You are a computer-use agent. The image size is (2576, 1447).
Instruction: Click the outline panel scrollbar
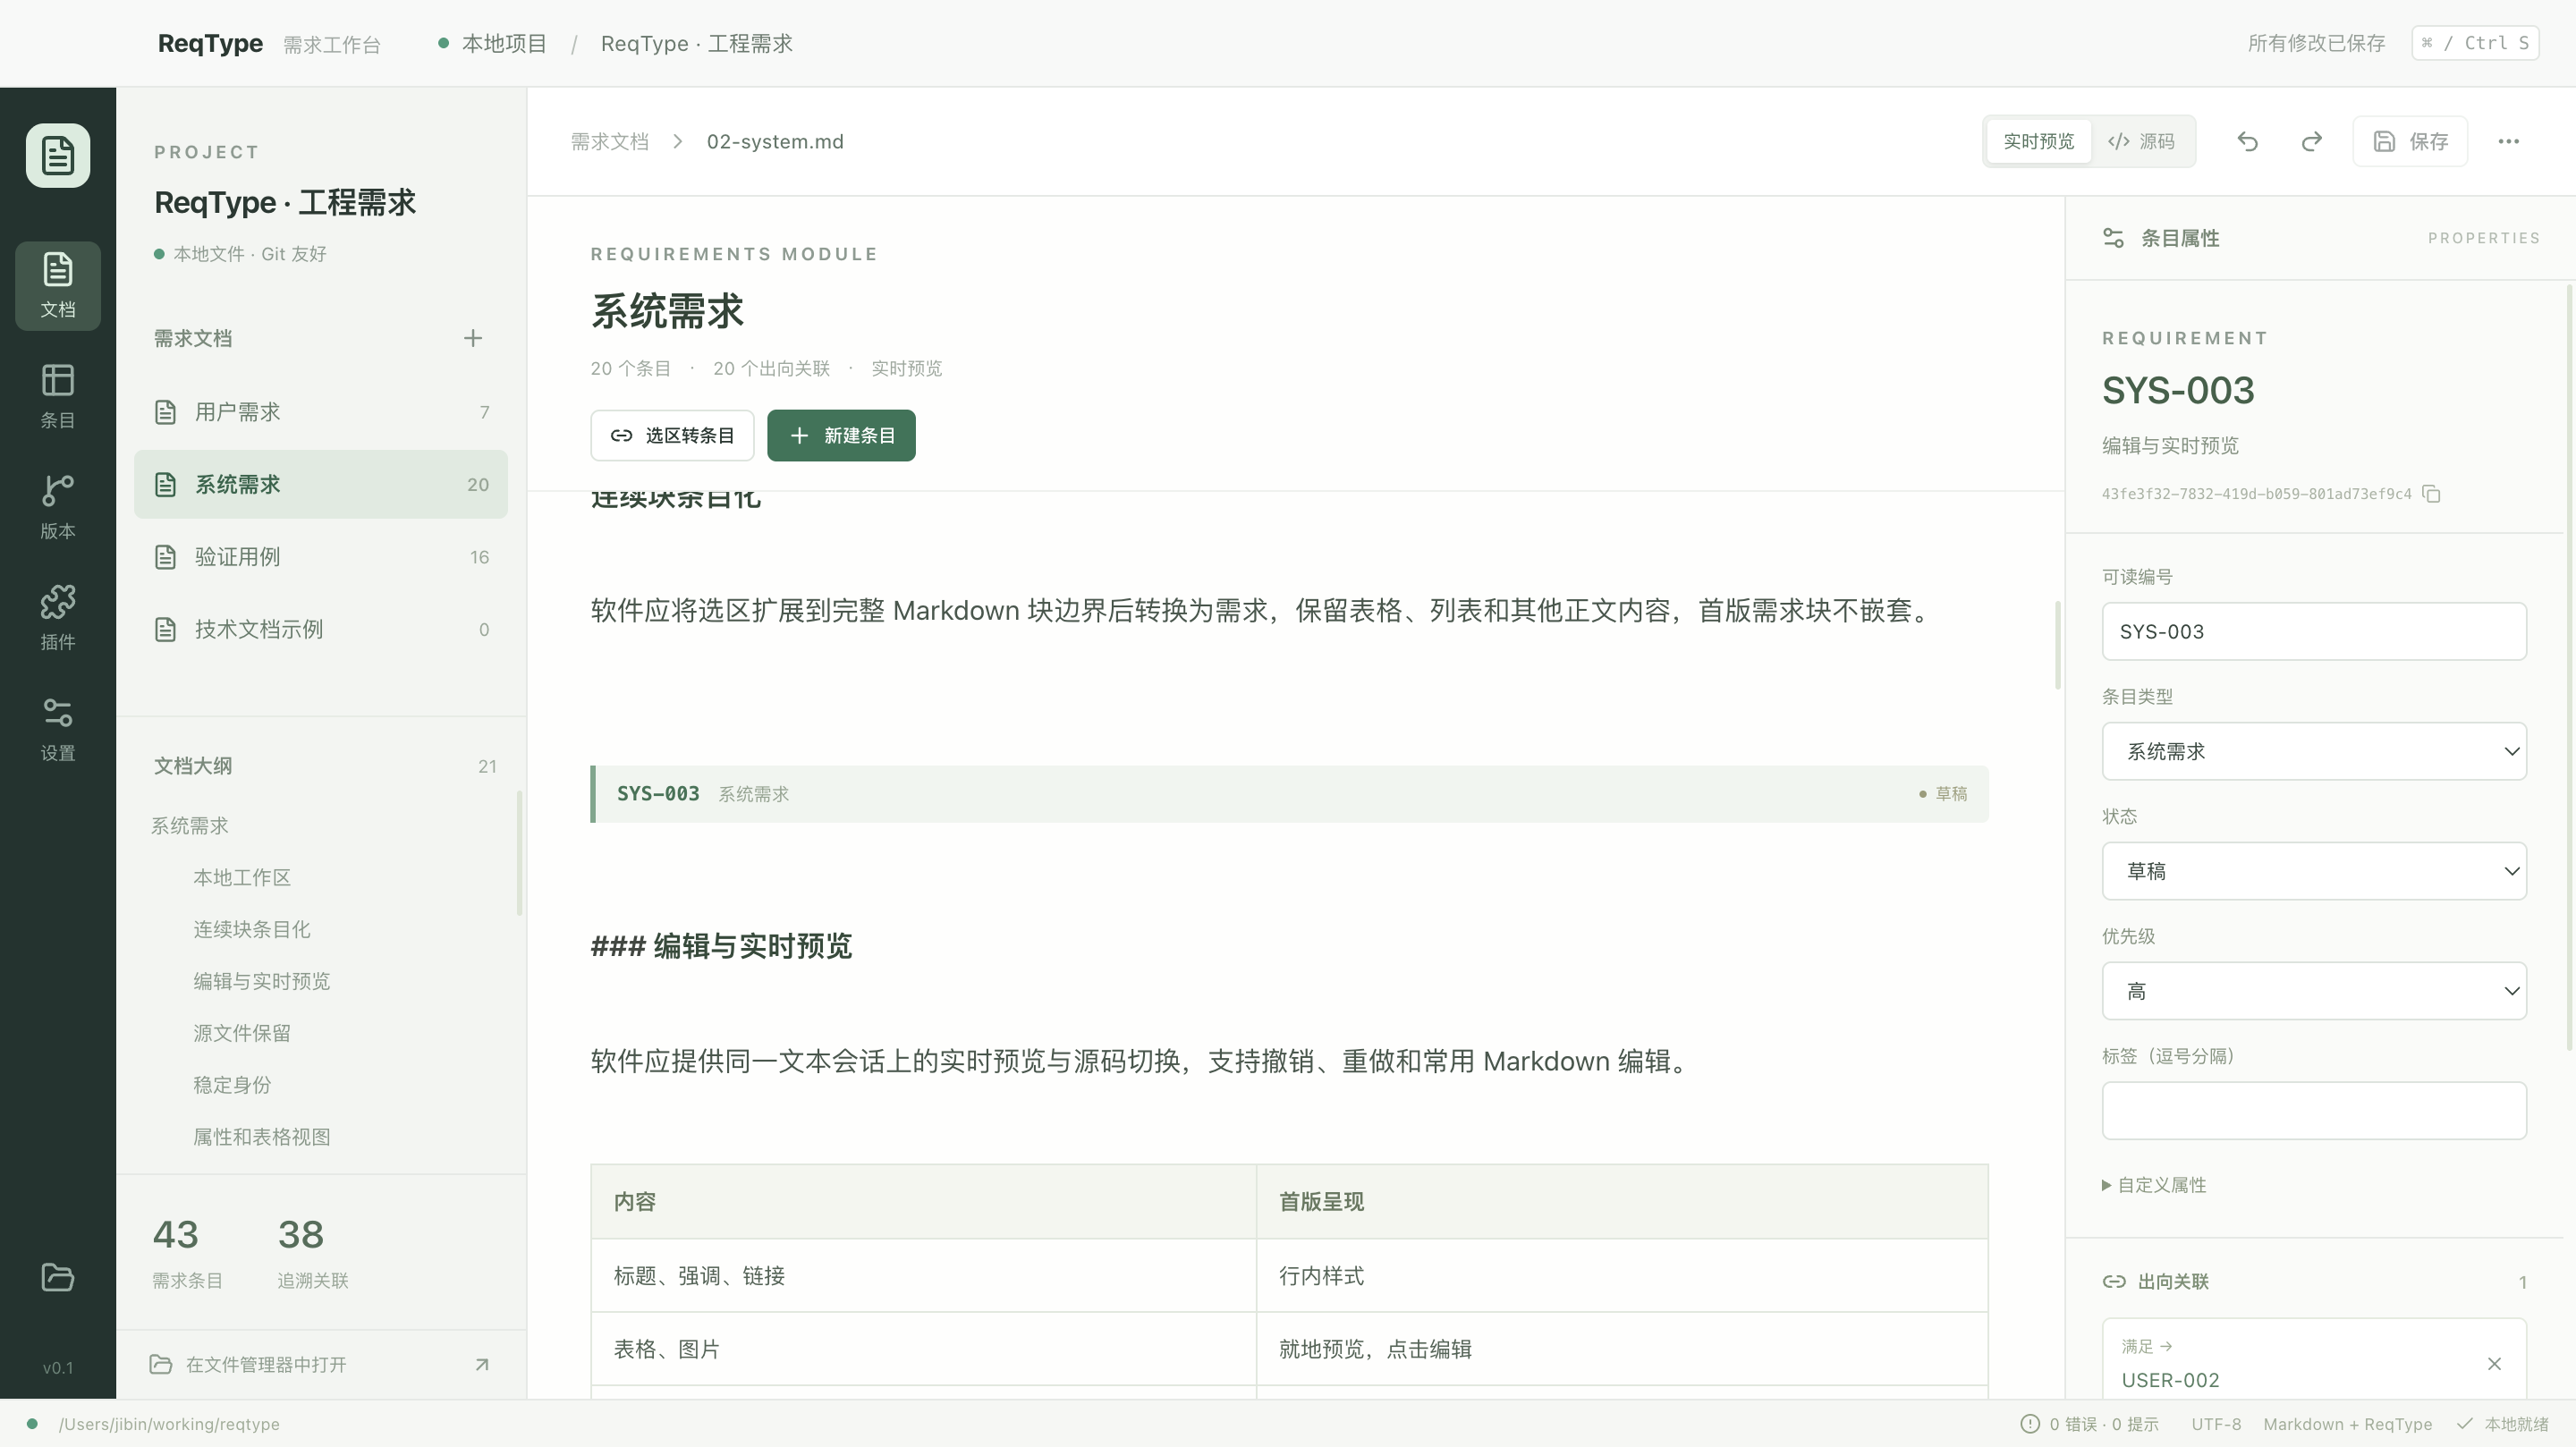point(519,853)
